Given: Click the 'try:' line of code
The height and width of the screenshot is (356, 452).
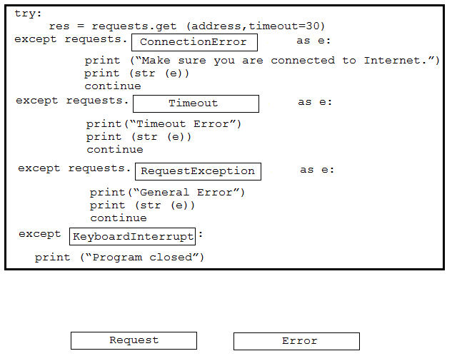Looking at the screenshot, I should 28,14.
